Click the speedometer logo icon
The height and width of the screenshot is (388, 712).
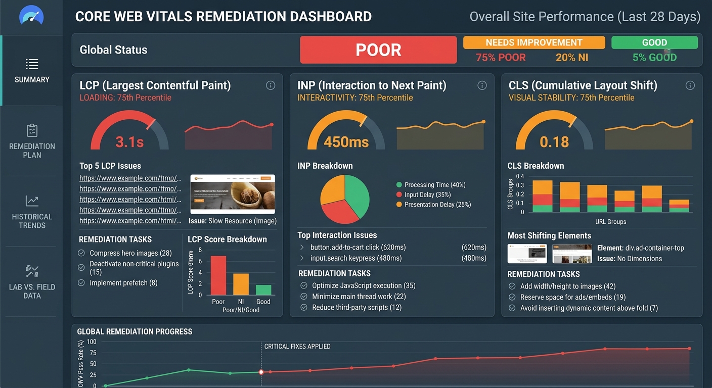[x=32, y=16]
